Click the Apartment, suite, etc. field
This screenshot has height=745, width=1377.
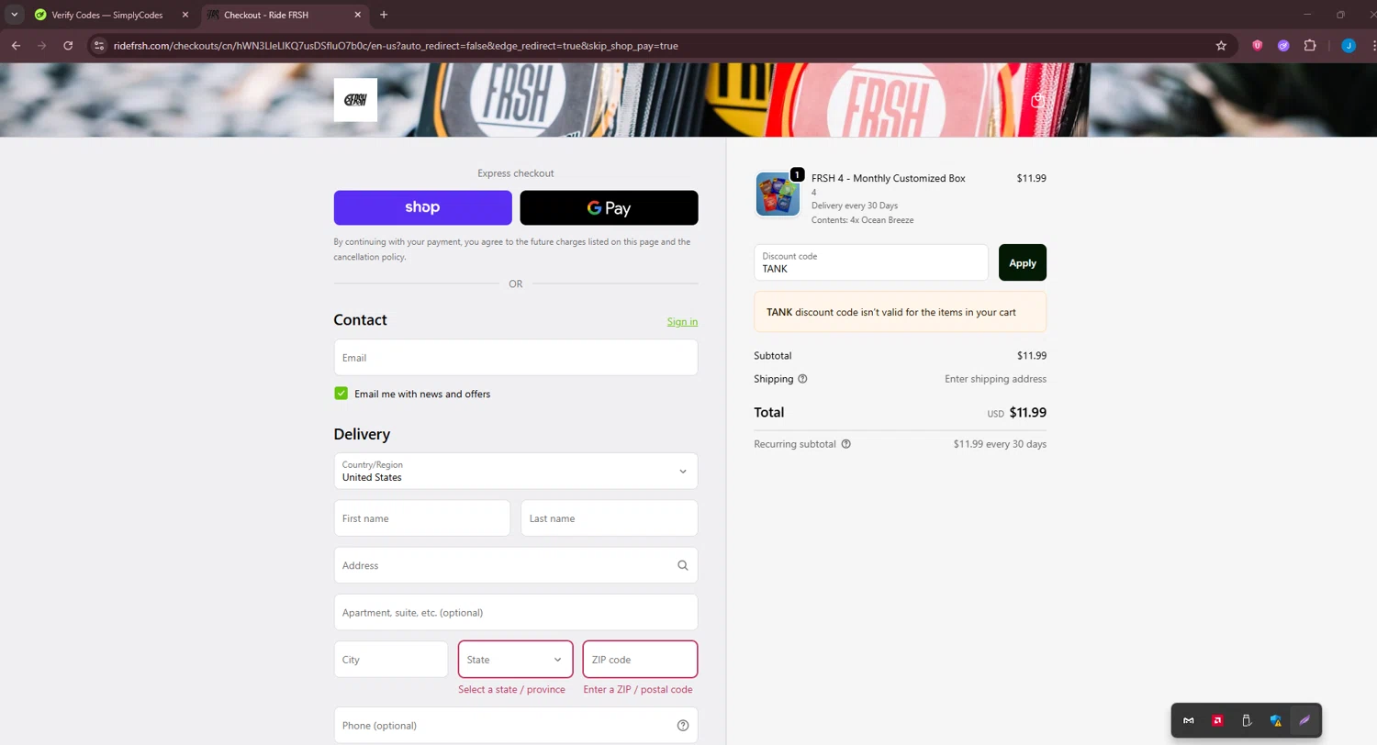516,612
